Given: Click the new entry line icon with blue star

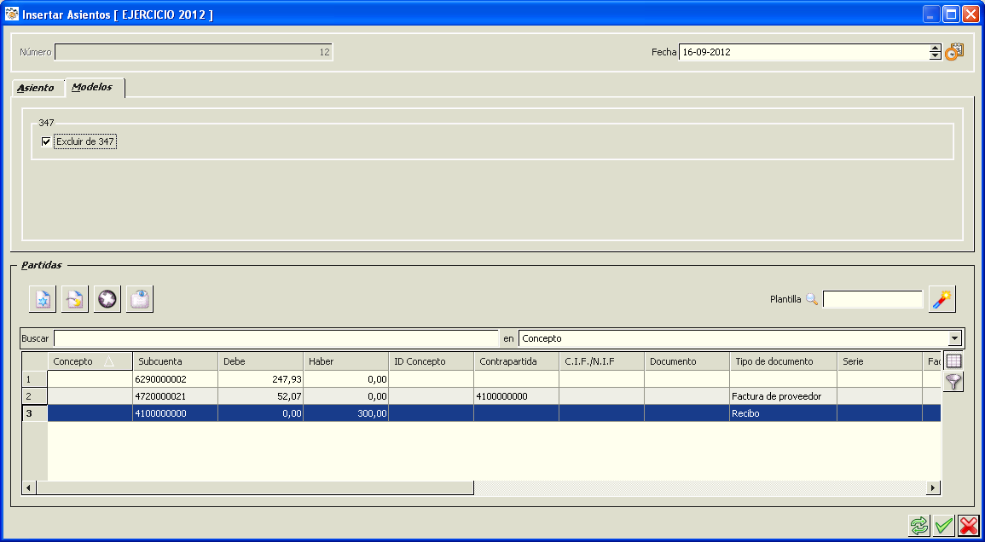Looking at the screenshot, I should pos(43,299).
